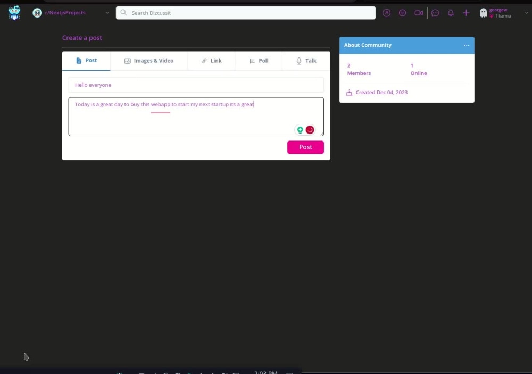Screen dimensions: 532x374
Task: Open the About Community options menu
Action: pos(467,45)
